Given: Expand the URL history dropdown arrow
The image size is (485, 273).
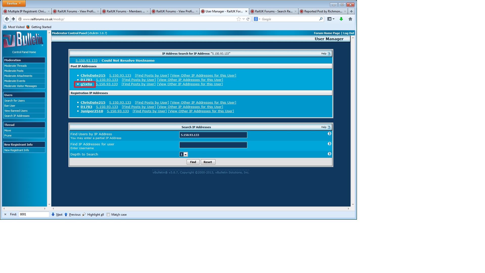Looking at the screenshot, I should pyautogui.click(x=244, y=19).
